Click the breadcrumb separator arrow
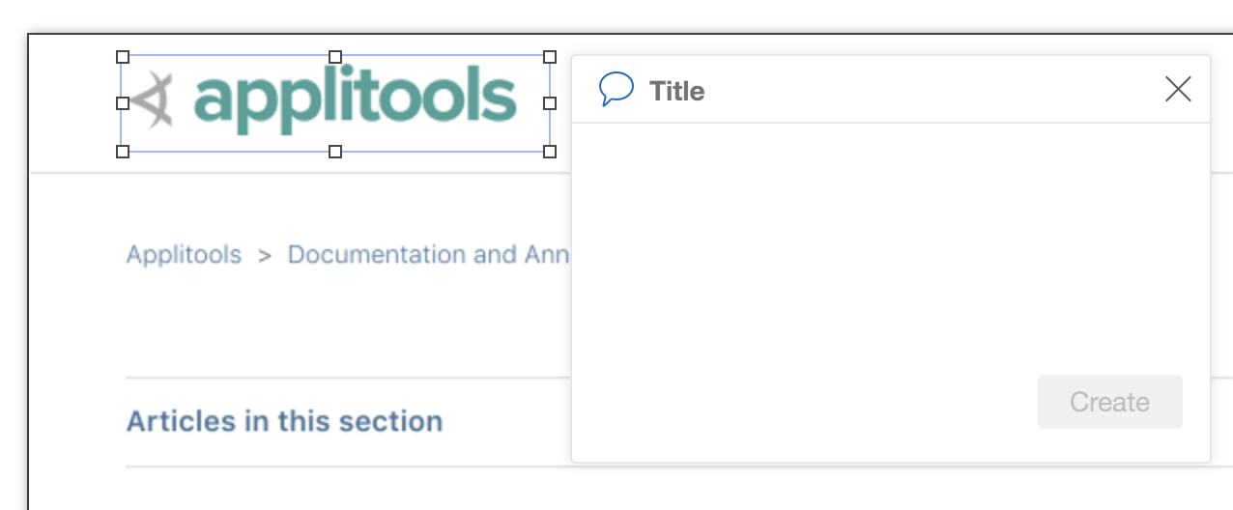 click(x=265, y=256)
